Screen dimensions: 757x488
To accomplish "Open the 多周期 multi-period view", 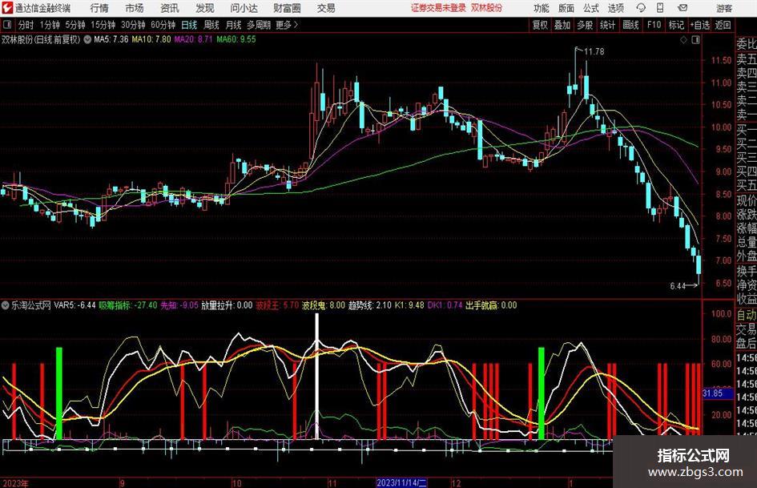I will [259, 25].
